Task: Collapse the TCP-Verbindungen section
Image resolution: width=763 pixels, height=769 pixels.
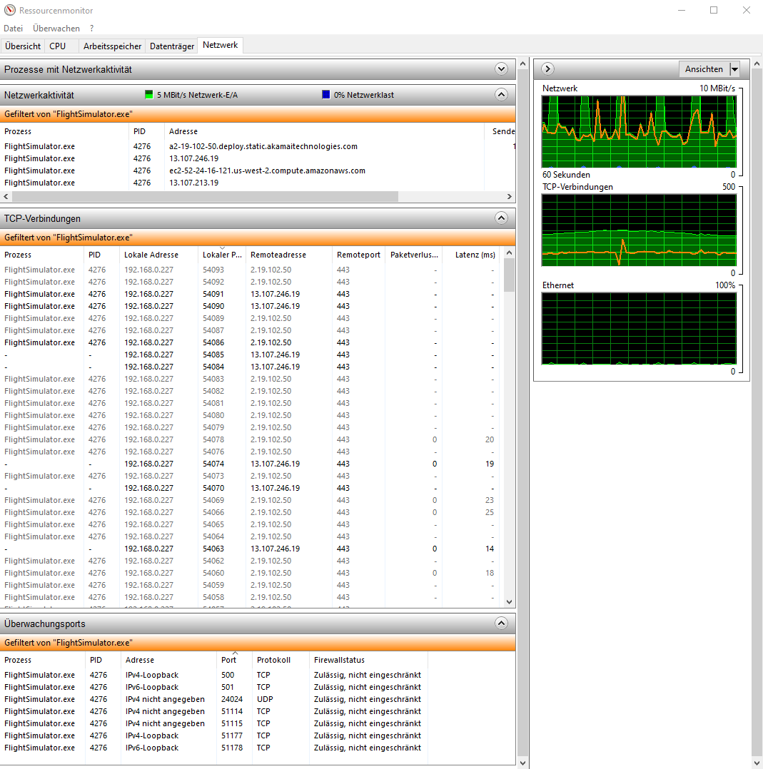Action: [x=501, y=218]
